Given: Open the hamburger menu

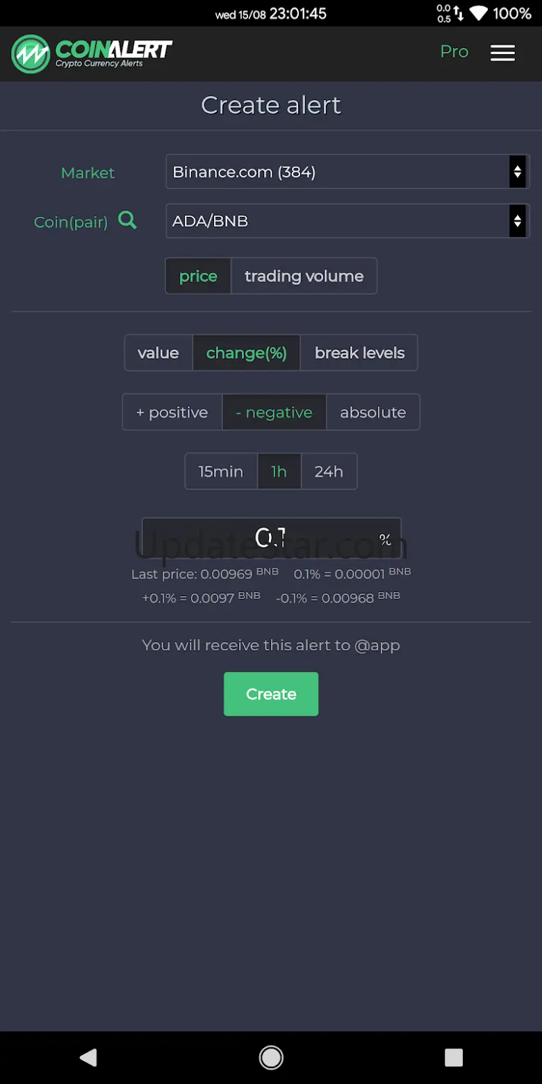Looking at the screenshot, I should pyautogui.click(x=502, y=53).
